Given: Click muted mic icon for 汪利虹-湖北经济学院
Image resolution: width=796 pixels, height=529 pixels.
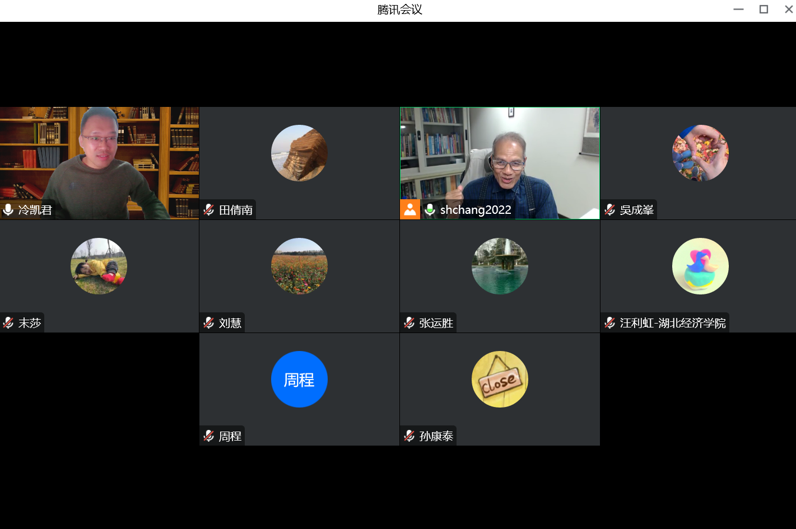Looking at the screenshot, I should point(610,323).
